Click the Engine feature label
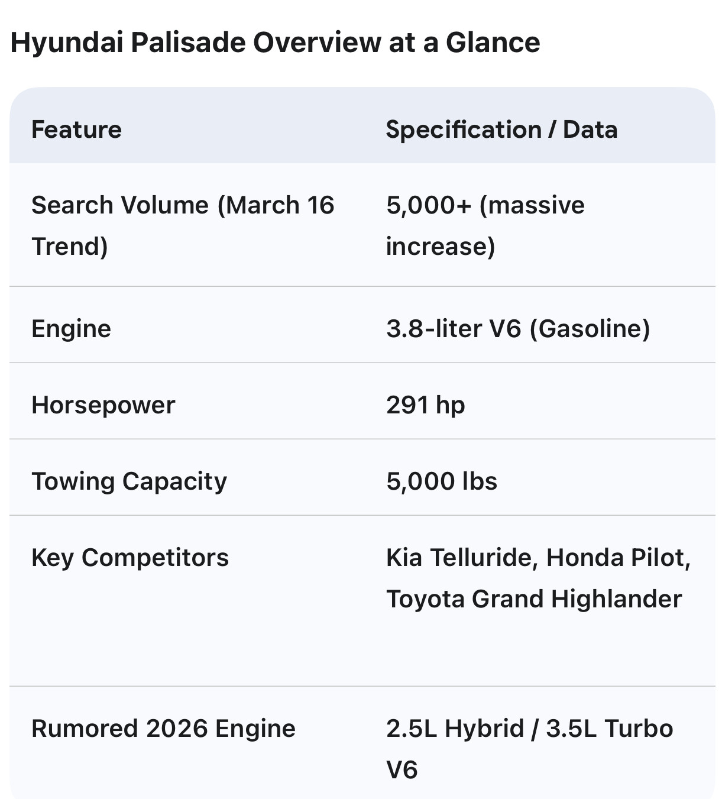Screen dimensions: 722x799 (71, 329)
